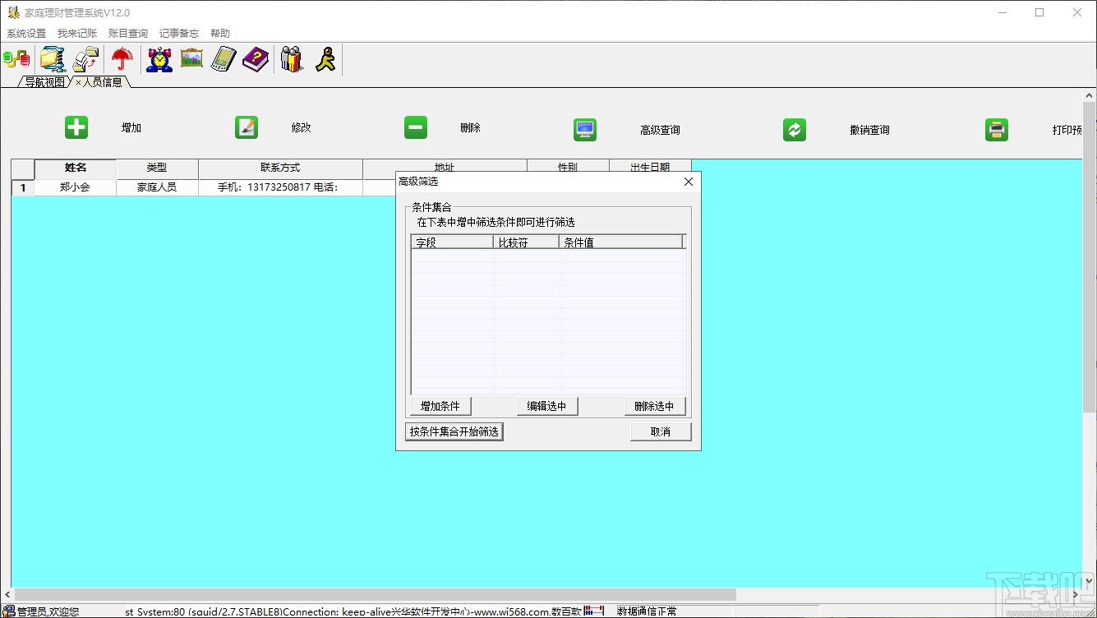The width and height of the screenshot is (1097, 618).
Task: Click the 增加条件 button
Action: click(x=439, y=405)
